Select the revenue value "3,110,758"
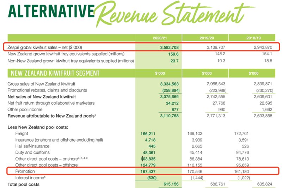 (169, 116)
